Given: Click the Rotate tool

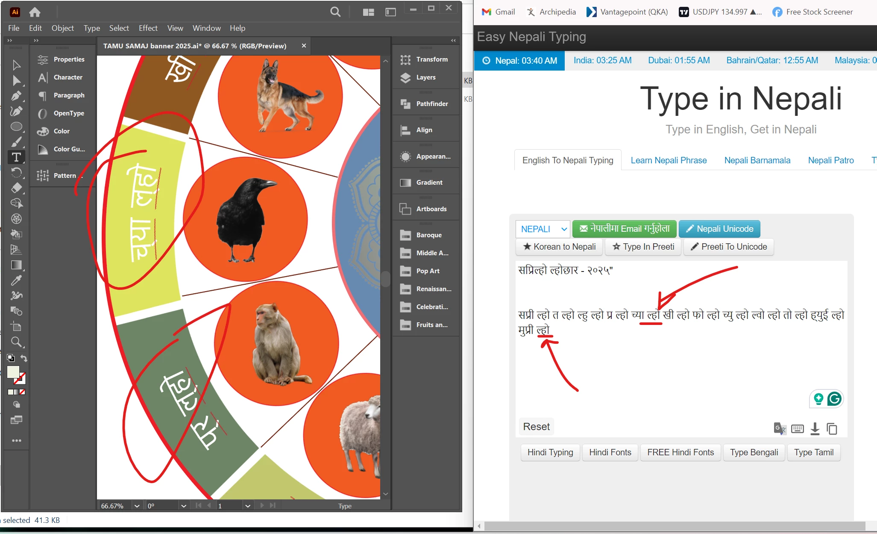Looking at the screenshot, I should pyautogui.click(x=16, y=173).
